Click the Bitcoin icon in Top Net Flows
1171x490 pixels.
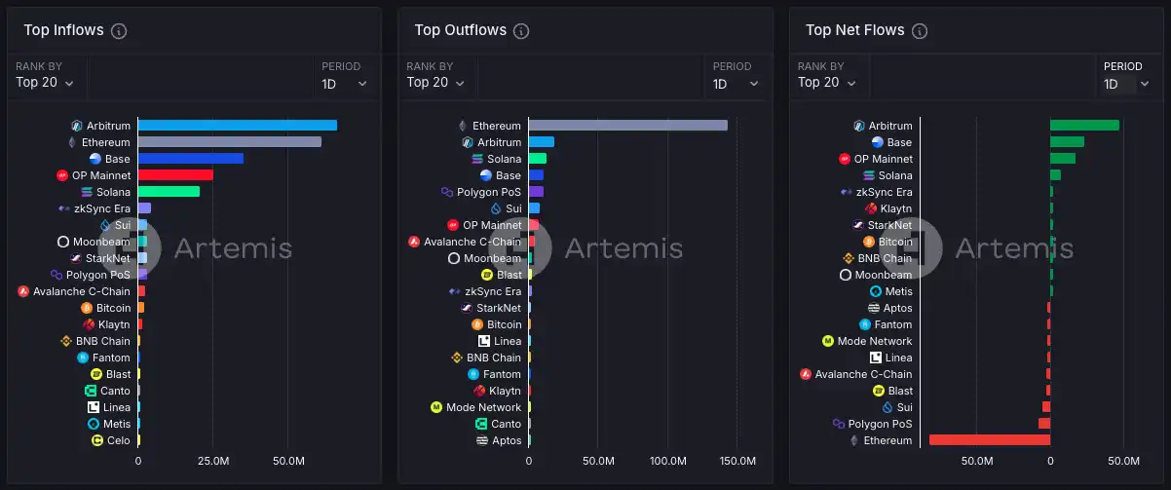coord(869,242)
